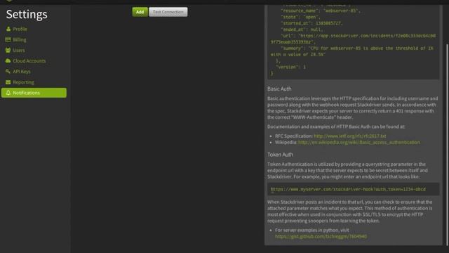The width and height of the screenshot is (449, 253).
Task: Open the Wikipedia basic access authentication link
Action: point(358,142)
